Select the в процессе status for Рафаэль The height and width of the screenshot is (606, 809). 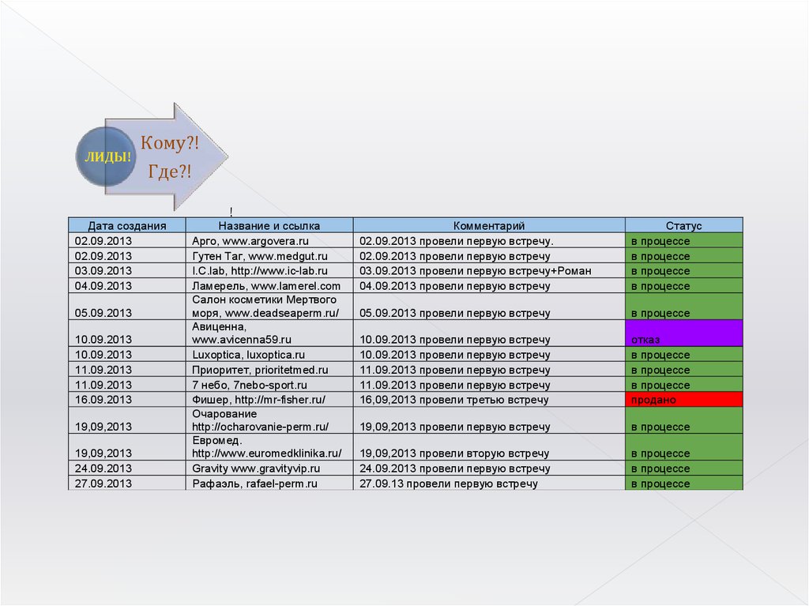click(684, 484)
